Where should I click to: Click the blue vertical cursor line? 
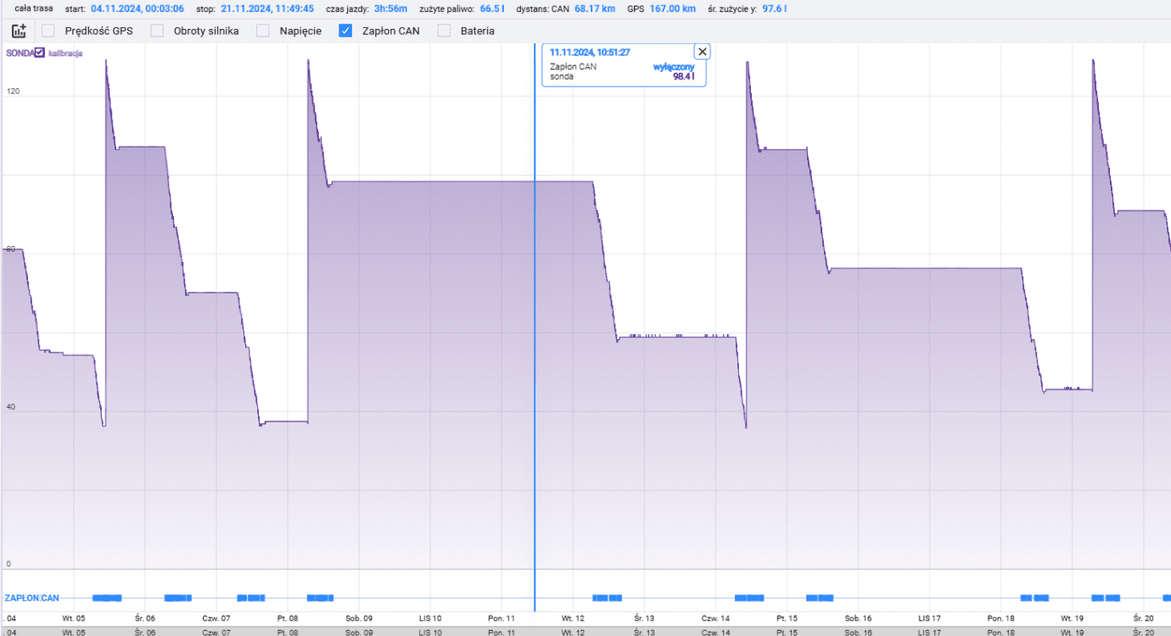coord(535,326)
